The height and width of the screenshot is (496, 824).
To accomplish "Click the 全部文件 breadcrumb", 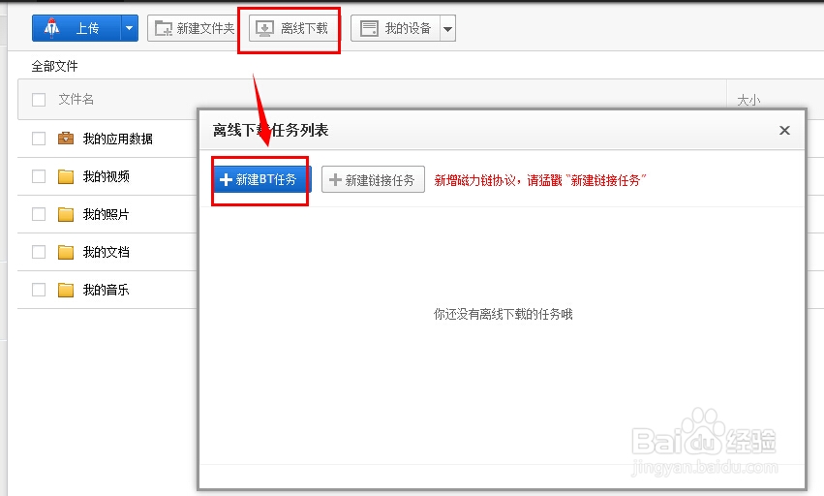I will [x=54, y=66].
